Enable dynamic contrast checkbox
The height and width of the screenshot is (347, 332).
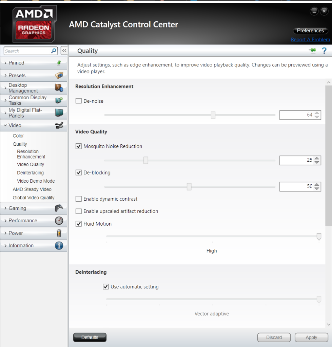79,199
